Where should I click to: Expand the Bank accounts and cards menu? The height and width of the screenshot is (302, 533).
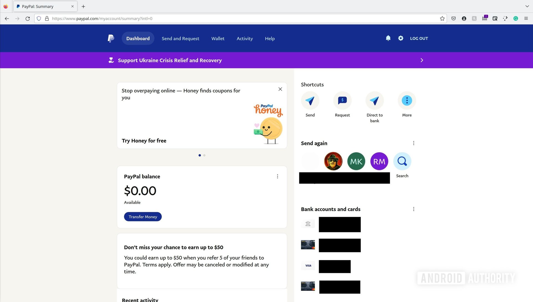click(x=413, y=209)
